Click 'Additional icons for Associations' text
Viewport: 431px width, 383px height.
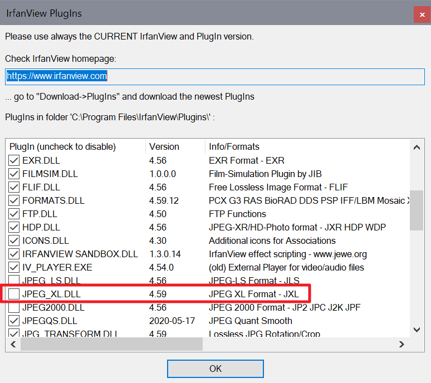[x=272, y=240]
